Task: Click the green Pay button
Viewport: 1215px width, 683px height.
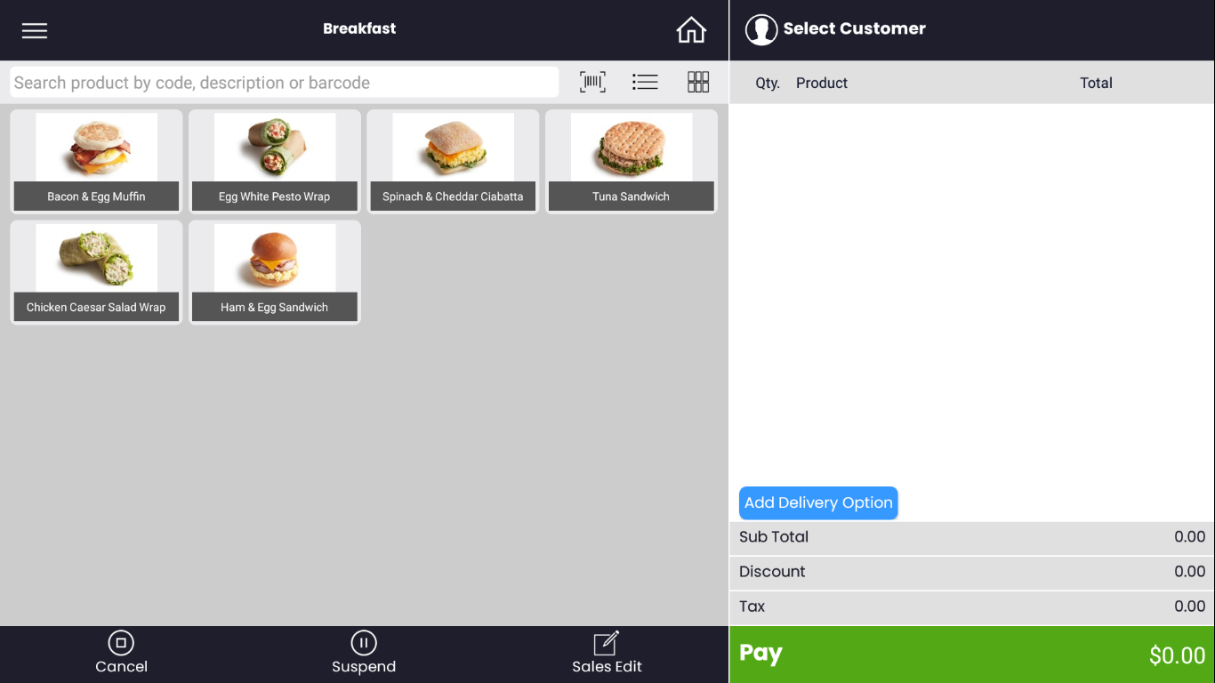Action: 972,655
